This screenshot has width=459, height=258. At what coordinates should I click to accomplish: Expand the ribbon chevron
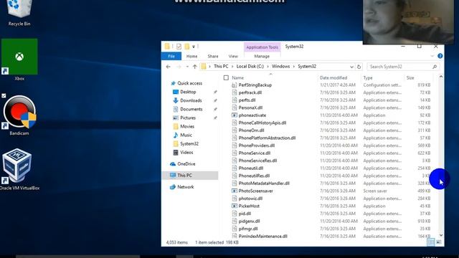432,56
